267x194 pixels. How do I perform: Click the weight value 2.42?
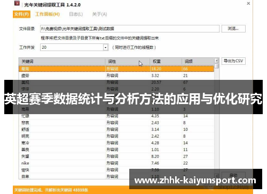(x=155, y=136)
